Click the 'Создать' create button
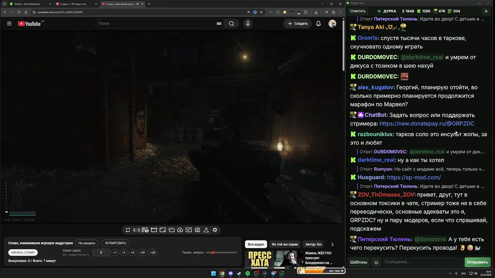This screenshot has height=278, width=495. (297, 24)
